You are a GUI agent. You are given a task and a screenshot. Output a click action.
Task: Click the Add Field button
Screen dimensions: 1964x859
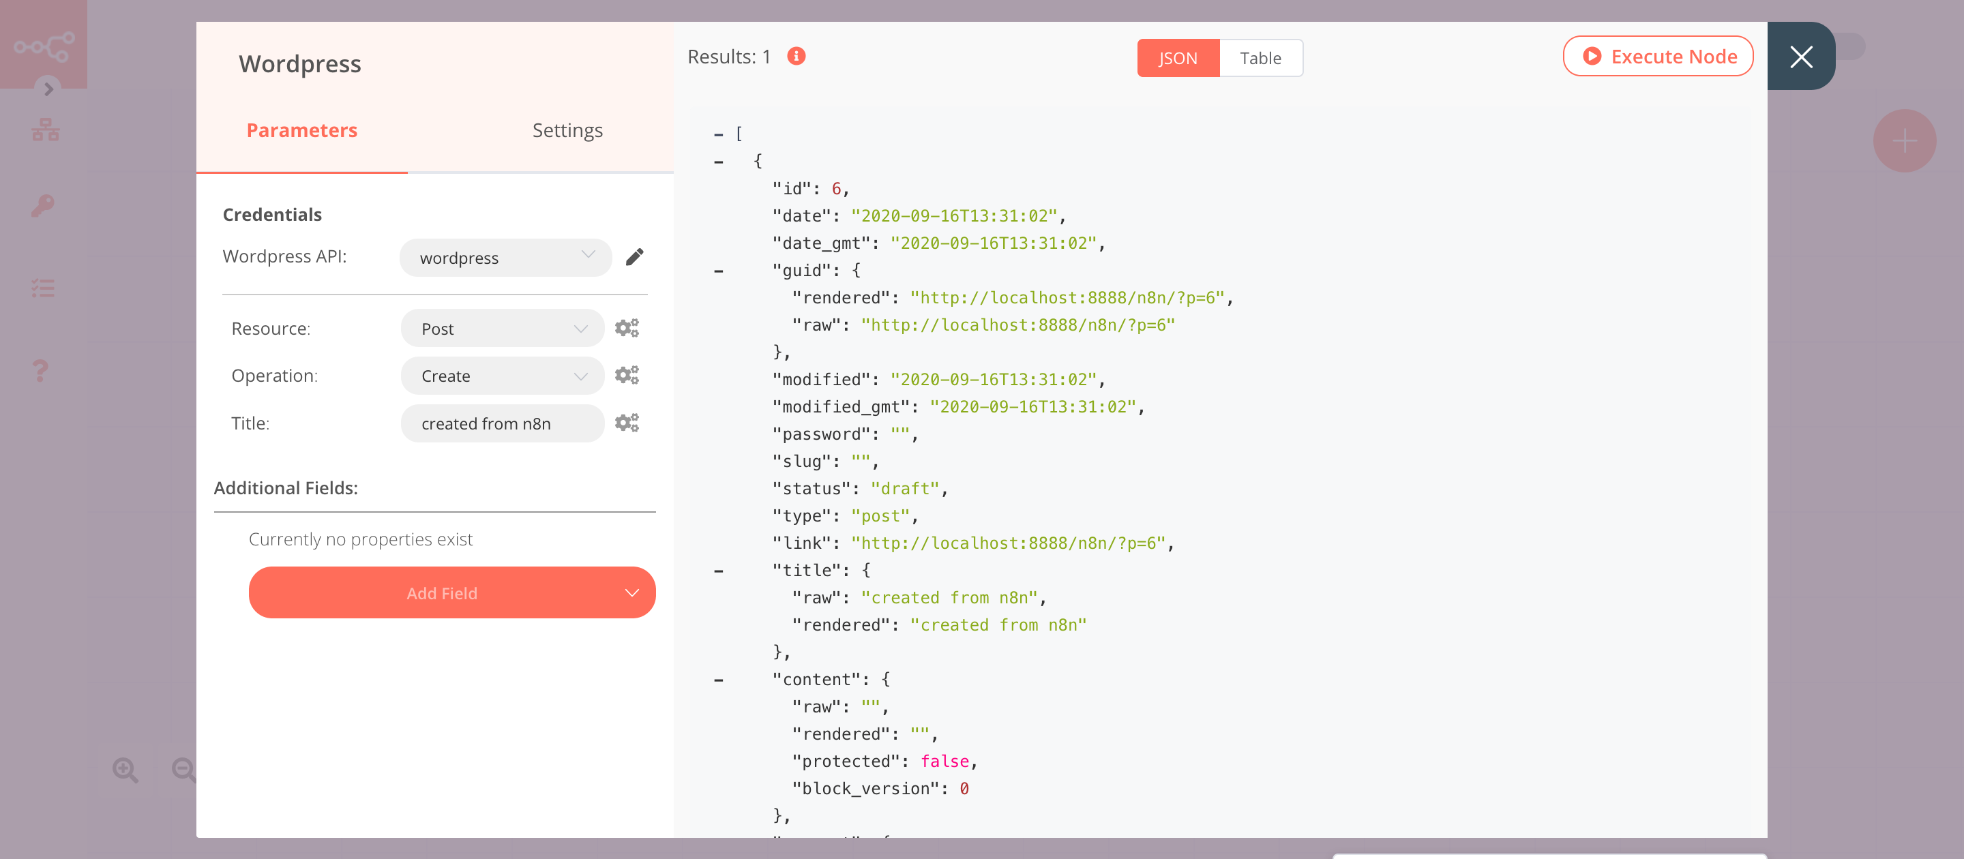click(x=451, y=592)
